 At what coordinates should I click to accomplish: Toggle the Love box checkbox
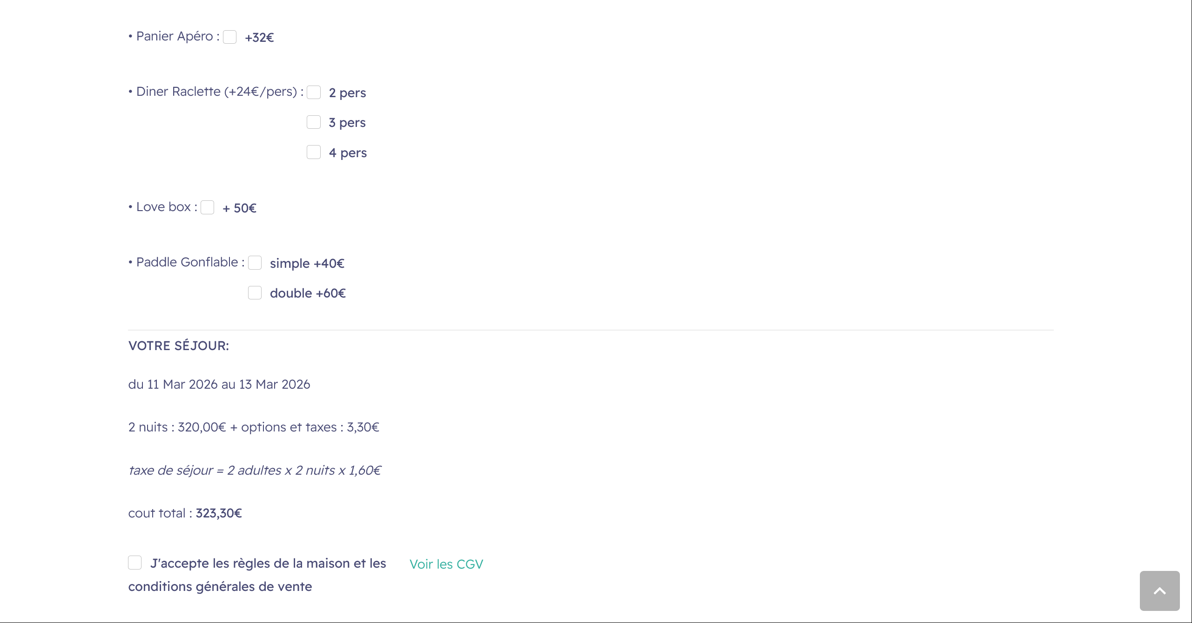tap(207, 208)
